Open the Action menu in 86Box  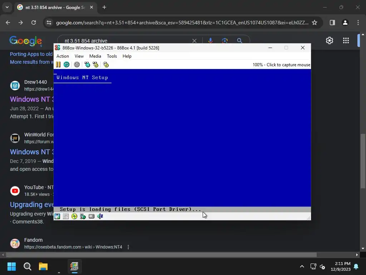tap(63, 56)
